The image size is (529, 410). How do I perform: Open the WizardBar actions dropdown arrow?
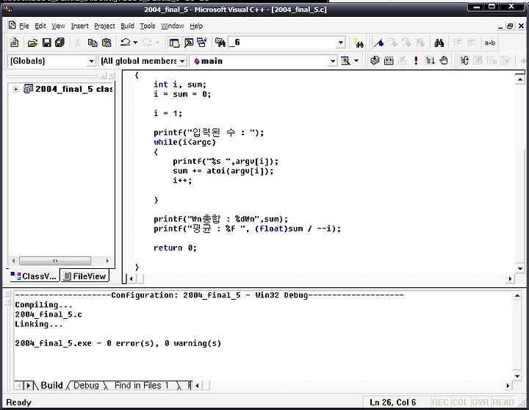356,61
